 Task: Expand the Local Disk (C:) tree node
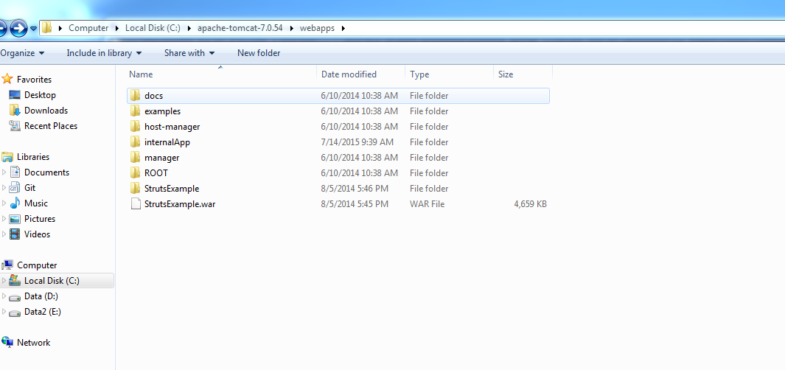[x=4, y=281]
